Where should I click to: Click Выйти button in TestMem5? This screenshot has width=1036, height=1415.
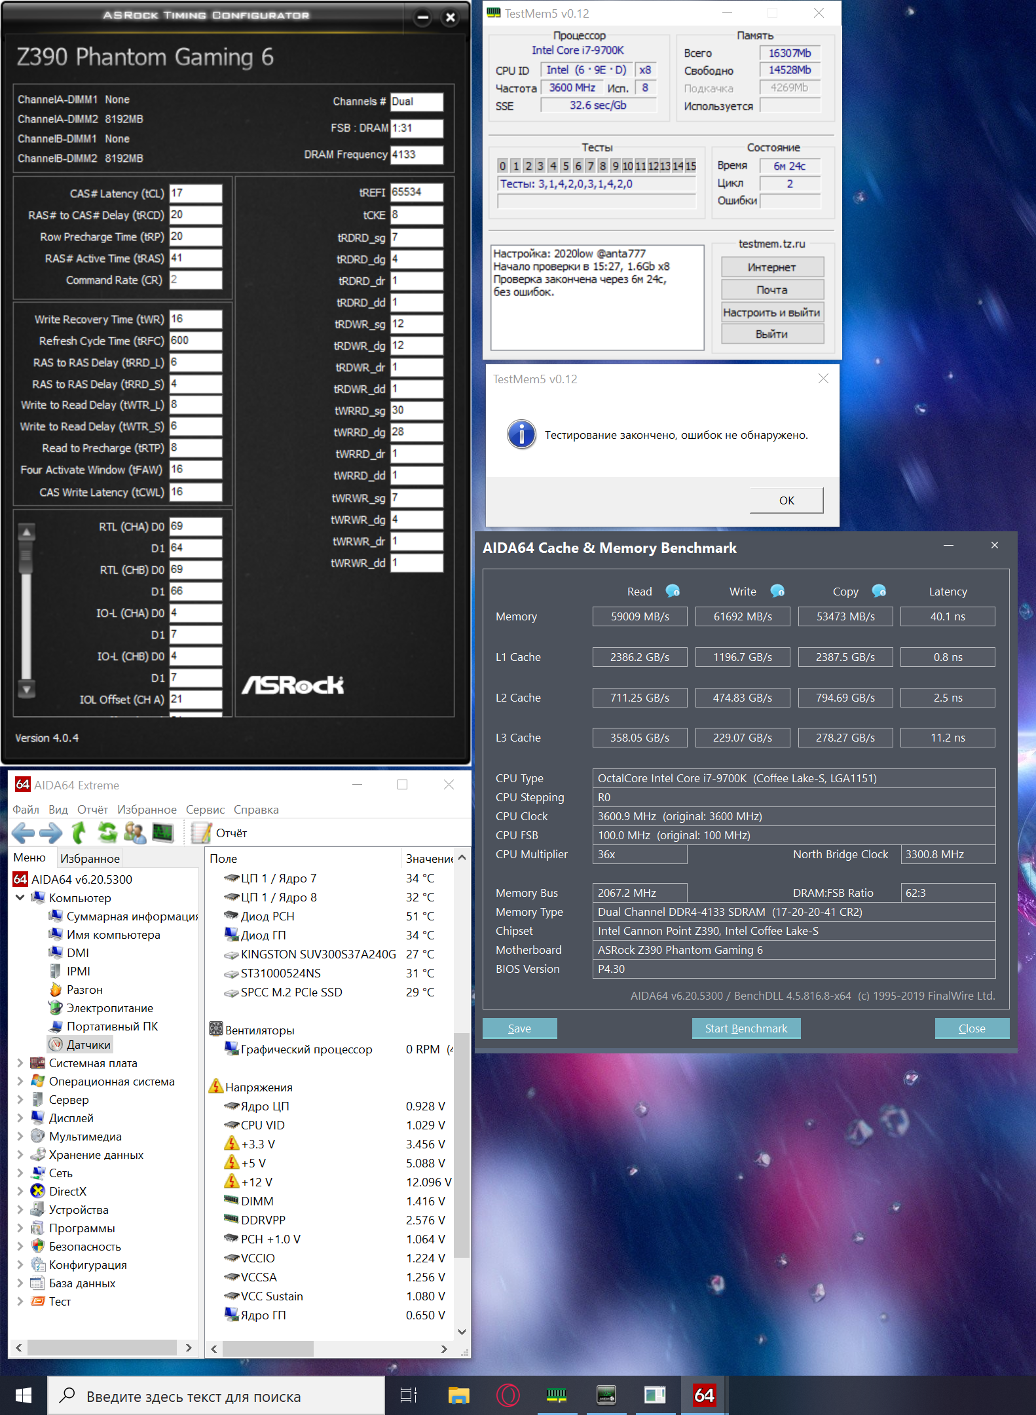pos(772,334)
